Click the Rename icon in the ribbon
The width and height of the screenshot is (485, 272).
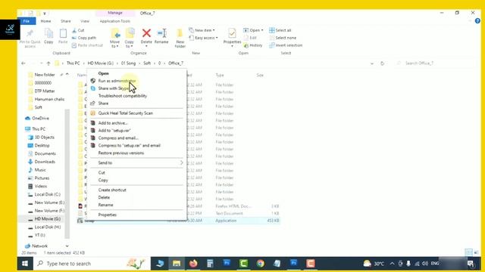[161, 32]
